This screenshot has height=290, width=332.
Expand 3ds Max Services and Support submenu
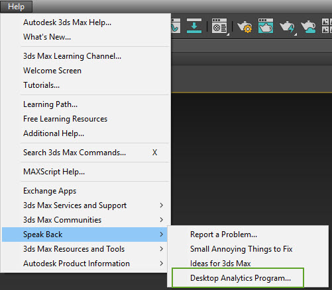tap(85, 205)
